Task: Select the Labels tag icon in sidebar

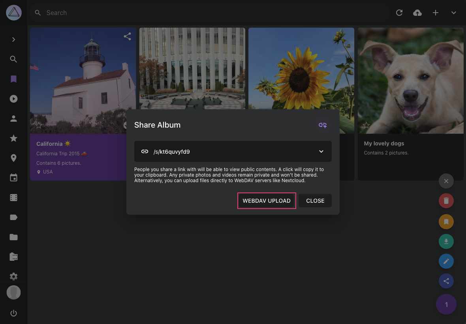Action: point(13,217)
